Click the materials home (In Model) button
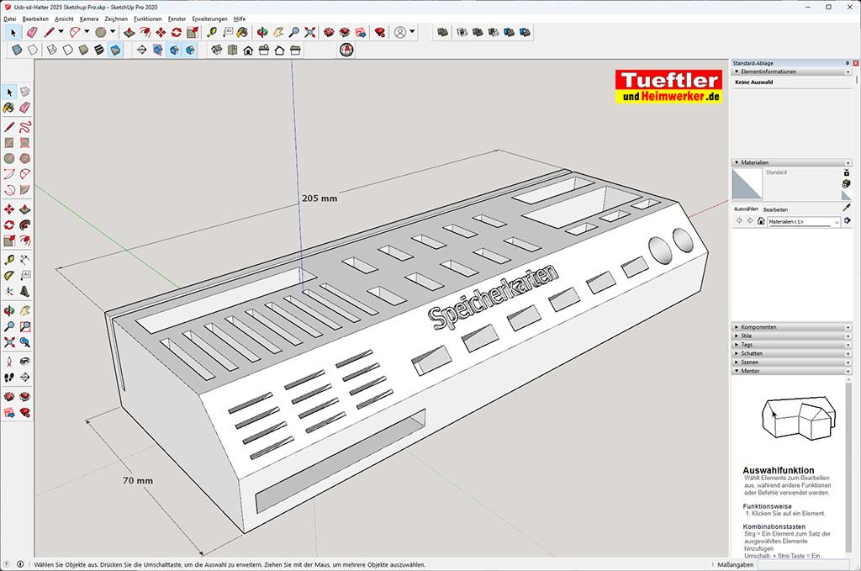This screenshot has width=861, height=571. point(761,221)
